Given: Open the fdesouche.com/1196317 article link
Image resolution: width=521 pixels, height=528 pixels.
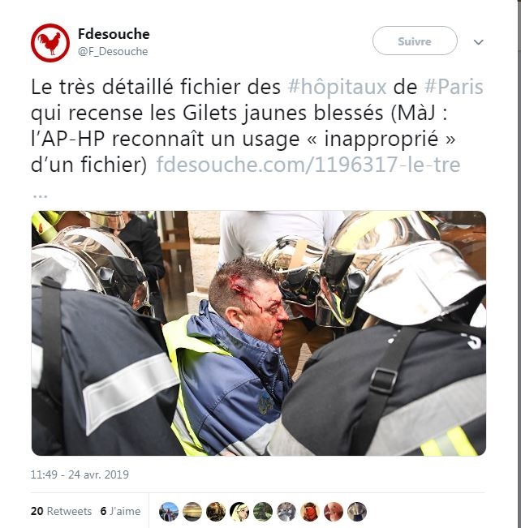Looking at the screenshot, I should (x=308, y=165).
